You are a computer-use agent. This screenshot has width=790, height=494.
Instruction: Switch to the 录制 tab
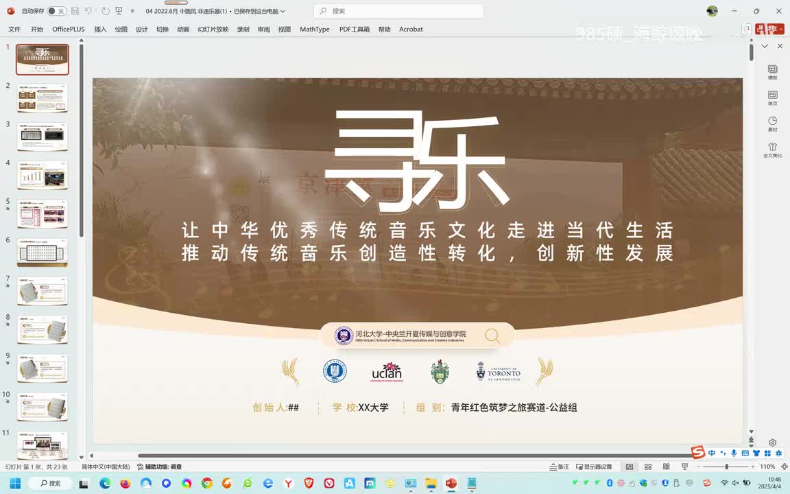pos(243,30)
